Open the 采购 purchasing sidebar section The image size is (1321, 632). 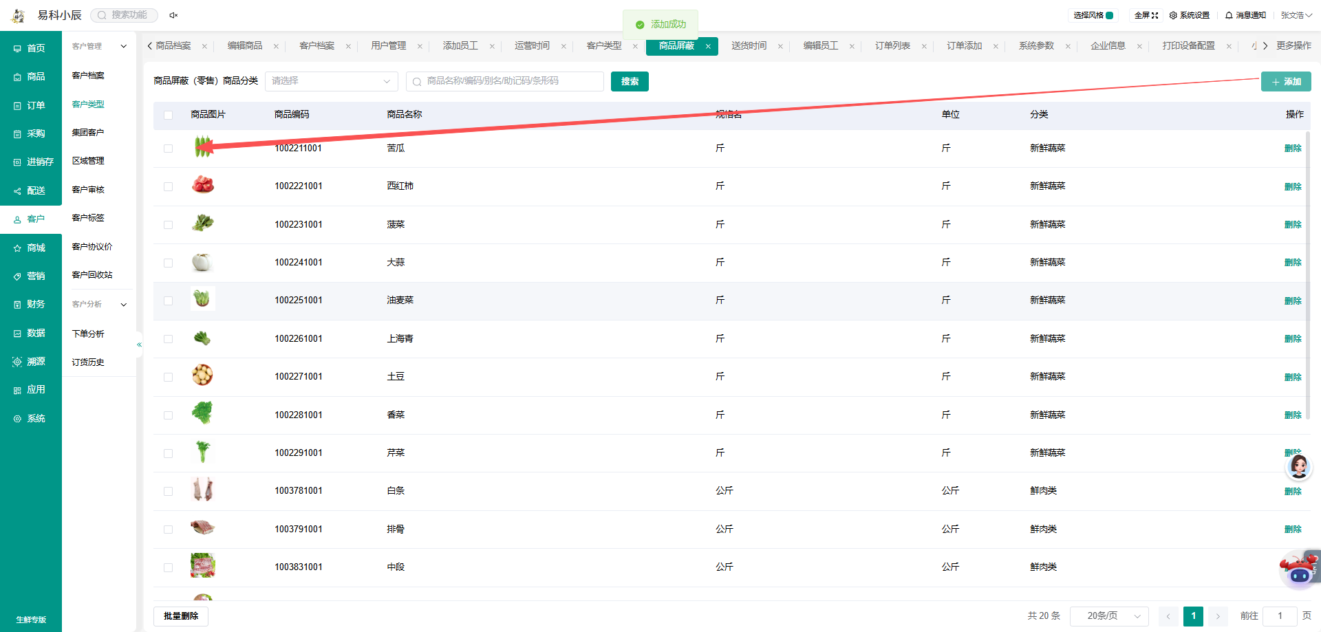pyautogui.click(x=30, y=134)
